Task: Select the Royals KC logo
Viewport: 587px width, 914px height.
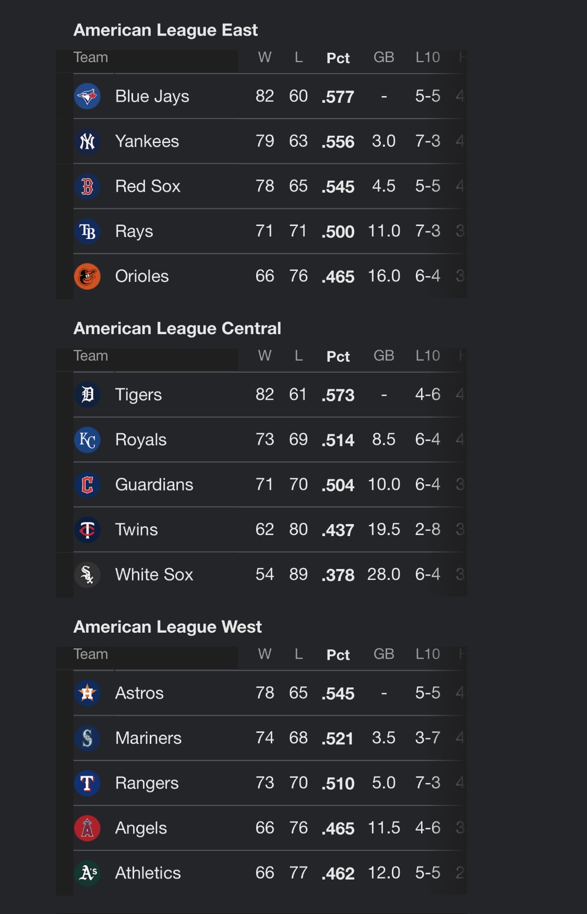Action: [87, 440]
